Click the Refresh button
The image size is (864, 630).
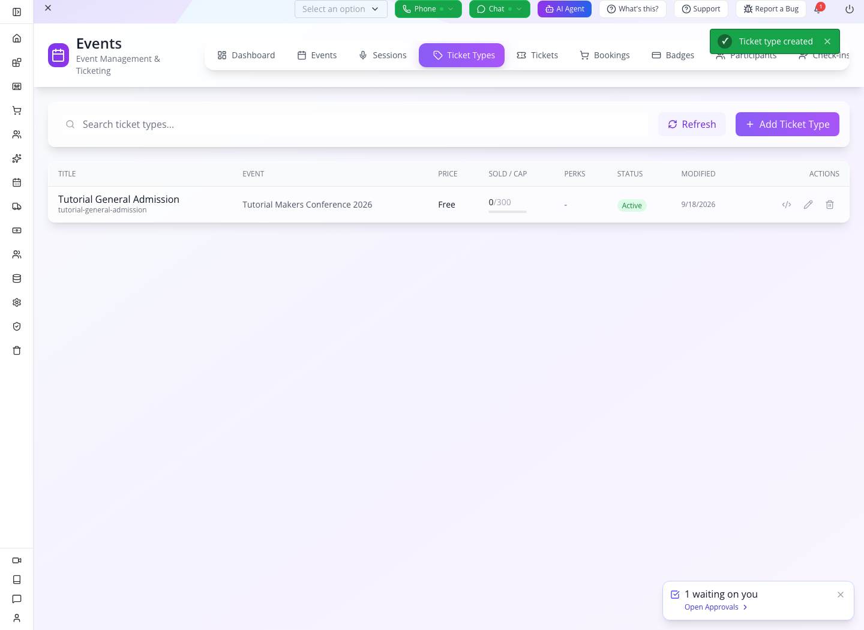tap(692, 124)
